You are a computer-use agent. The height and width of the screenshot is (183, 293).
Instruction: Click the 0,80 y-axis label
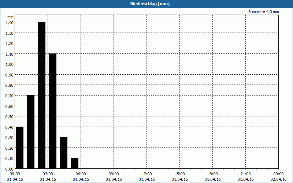[x=10, y=85]
